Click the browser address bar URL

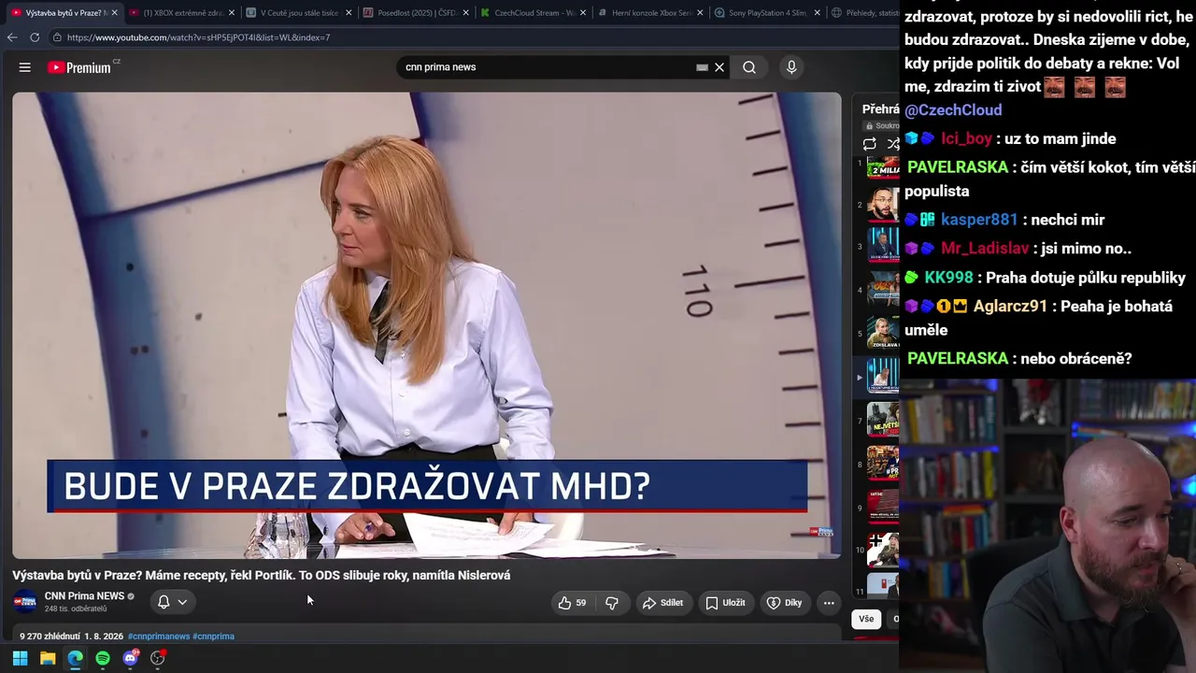[x=199, y=37]
